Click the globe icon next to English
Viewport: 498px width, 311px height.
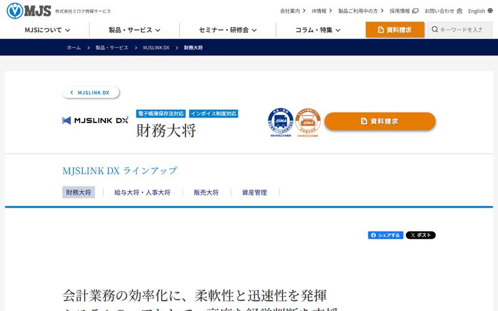coord(490,11)
